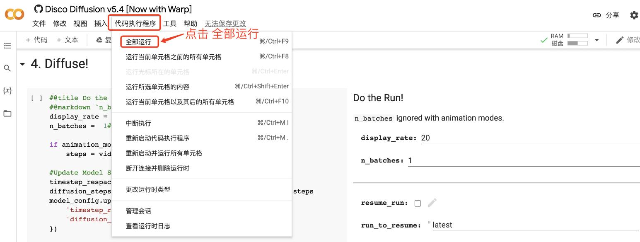This screenshot has height=242, width=640.
Task: Open the settings gear icon
Action: pyautogui.click(x=634, y=15)
